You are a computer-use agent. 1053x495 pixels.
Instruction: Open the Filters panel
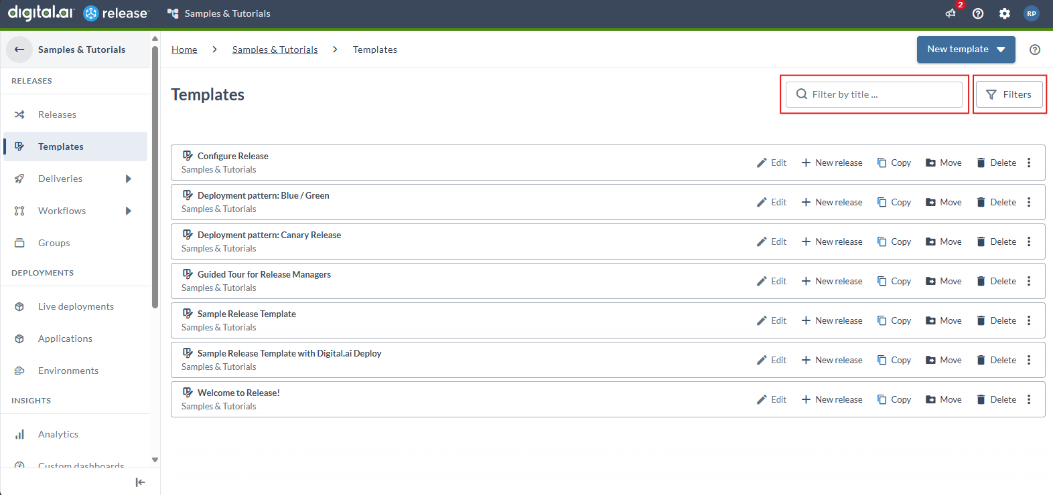tap(1009, 94)
